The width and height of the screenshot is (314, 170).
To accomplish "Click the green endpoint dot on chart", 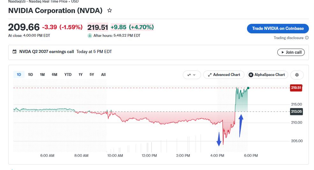I will click(248, 88).
